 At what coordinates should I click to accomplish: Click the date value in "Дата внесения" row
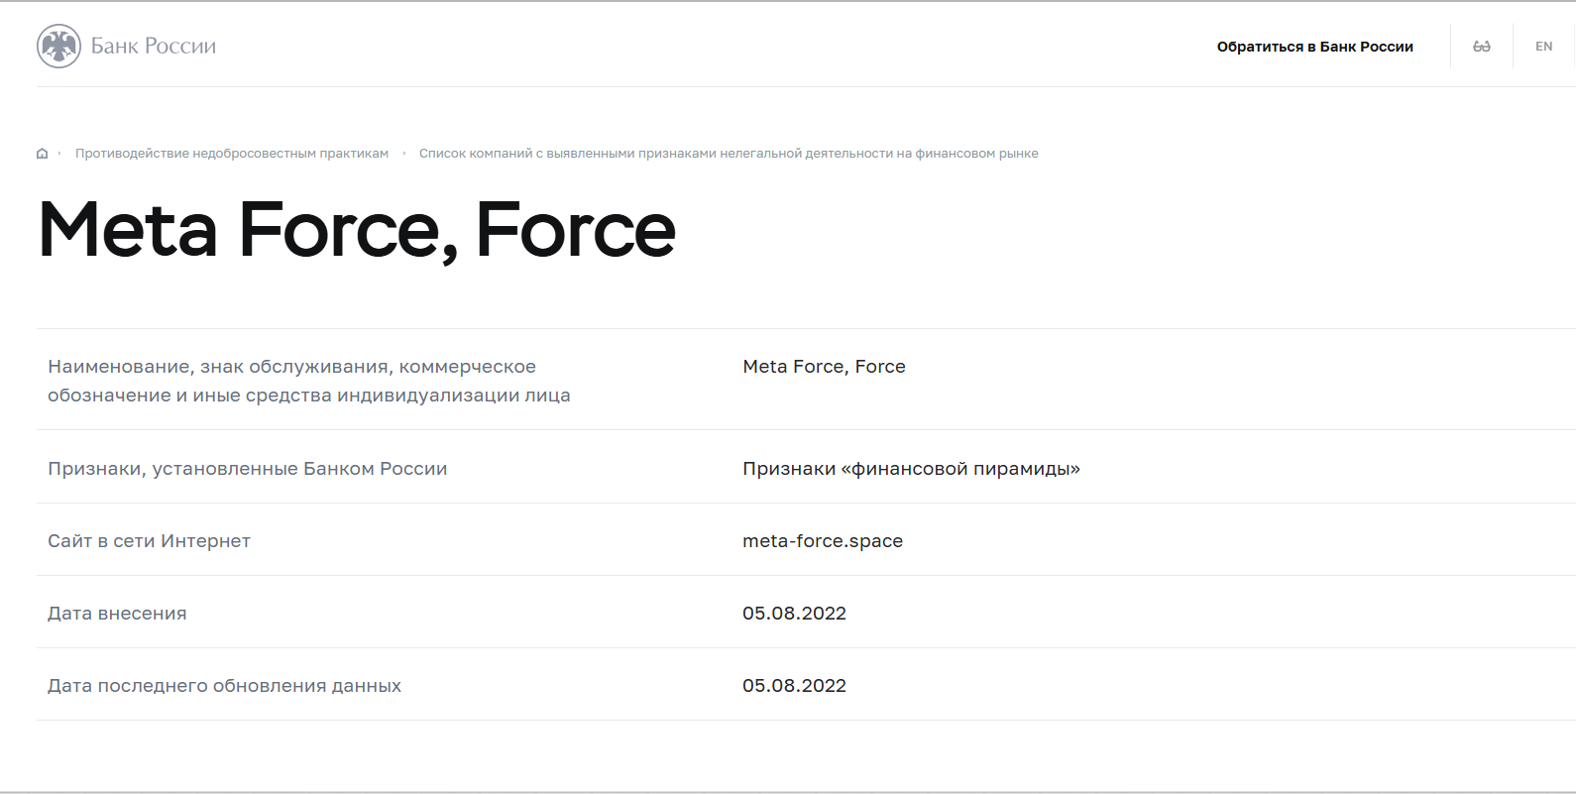click(x=794, y=614)
